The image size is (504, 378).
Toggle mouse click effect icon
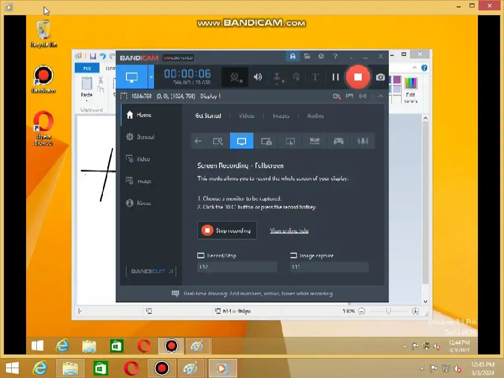click(296, 77)
